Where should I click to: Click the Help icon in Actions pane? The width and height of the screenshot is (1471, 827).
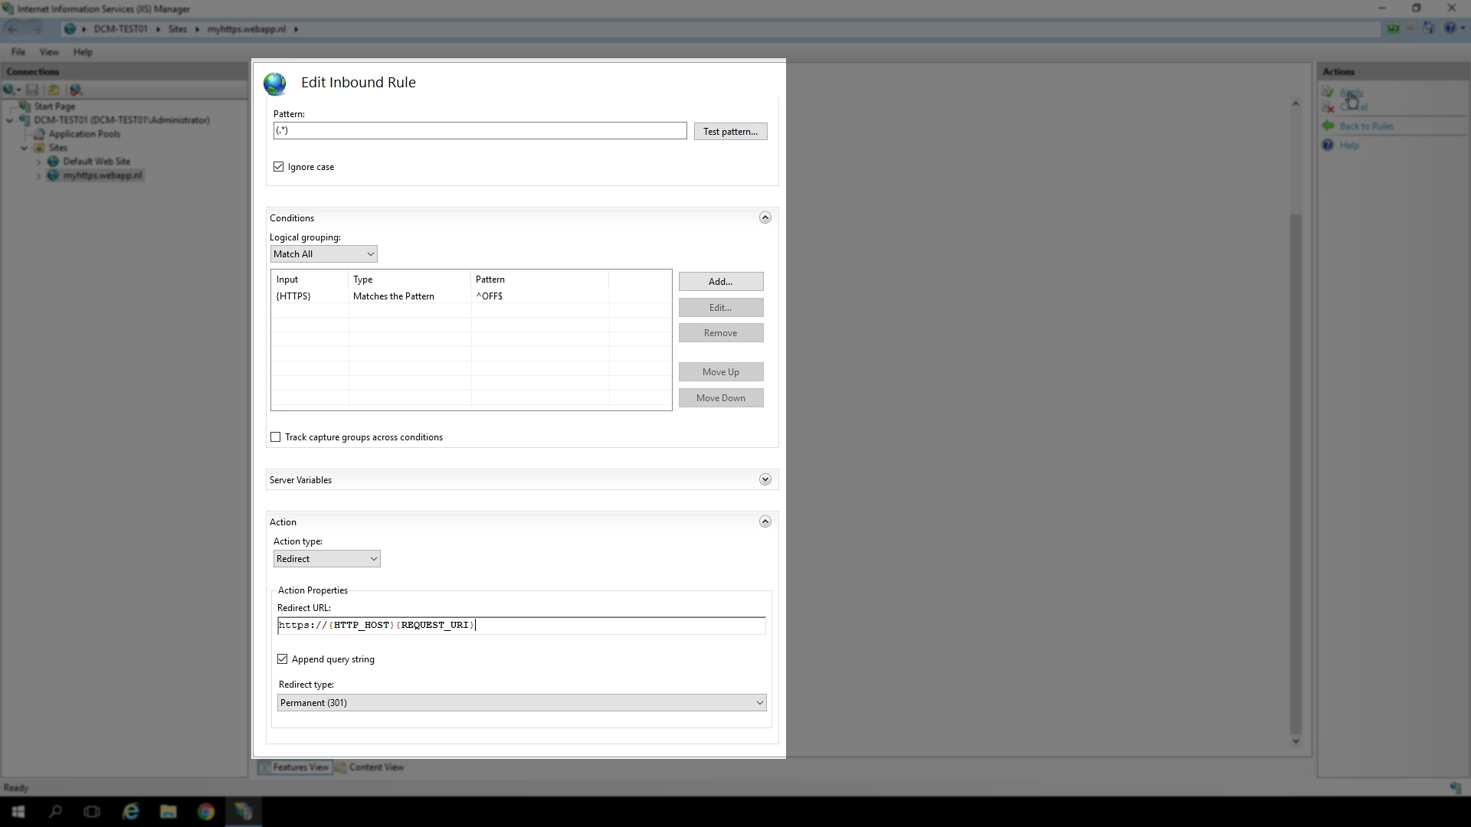click(x=1328, y=145)
